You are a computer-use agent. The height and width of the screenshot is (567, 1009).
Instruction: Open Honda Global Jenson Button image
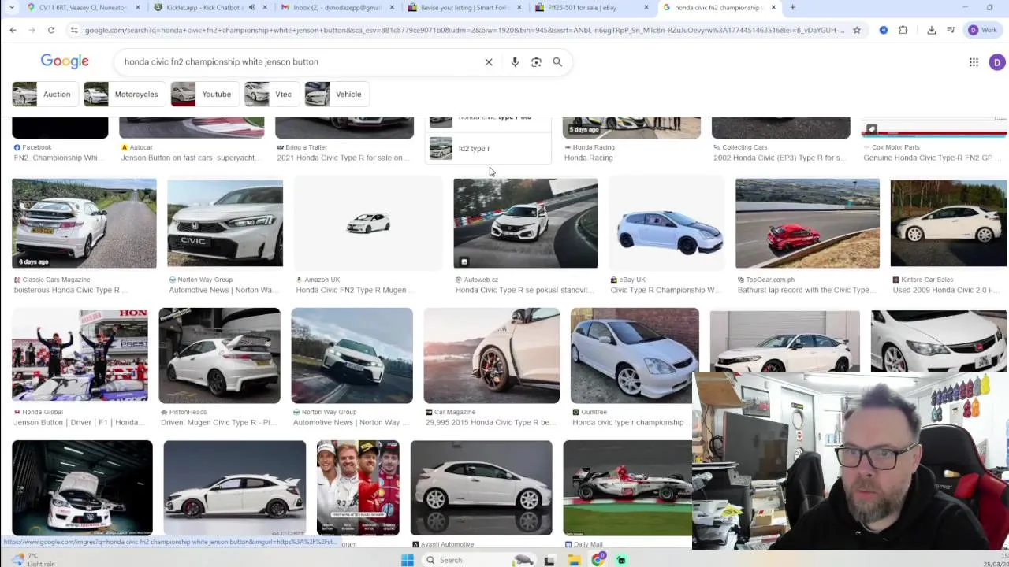tap(80, 355)
